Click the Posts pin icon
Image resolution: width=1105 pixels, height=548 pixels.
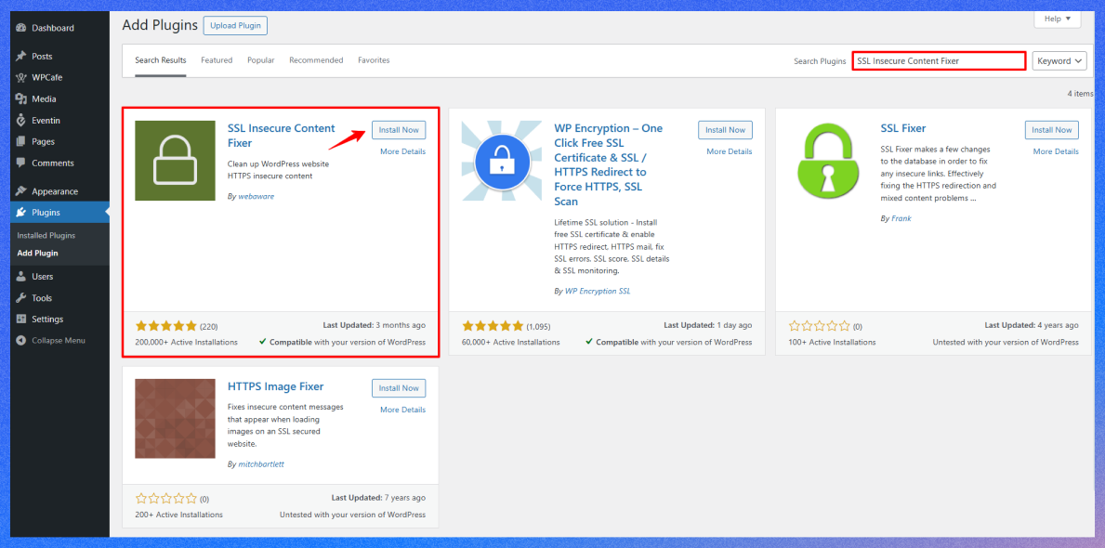coord(21,57)
